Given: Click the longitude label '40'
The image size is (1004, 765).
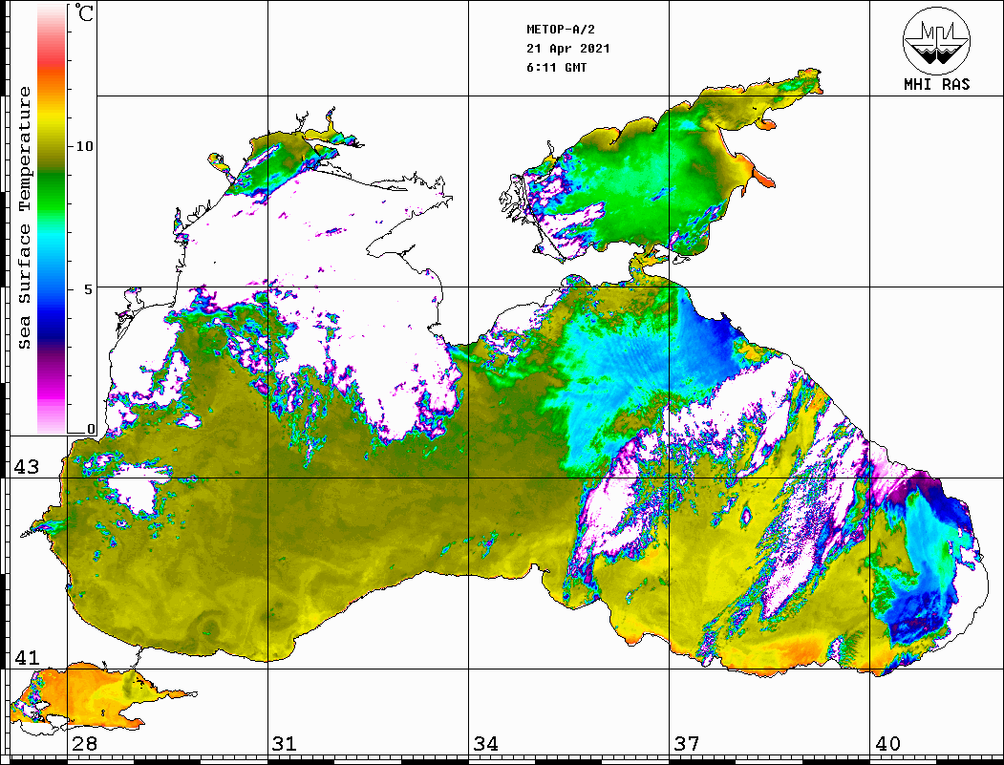Looking at the screenshot, I should click(887, 744).
